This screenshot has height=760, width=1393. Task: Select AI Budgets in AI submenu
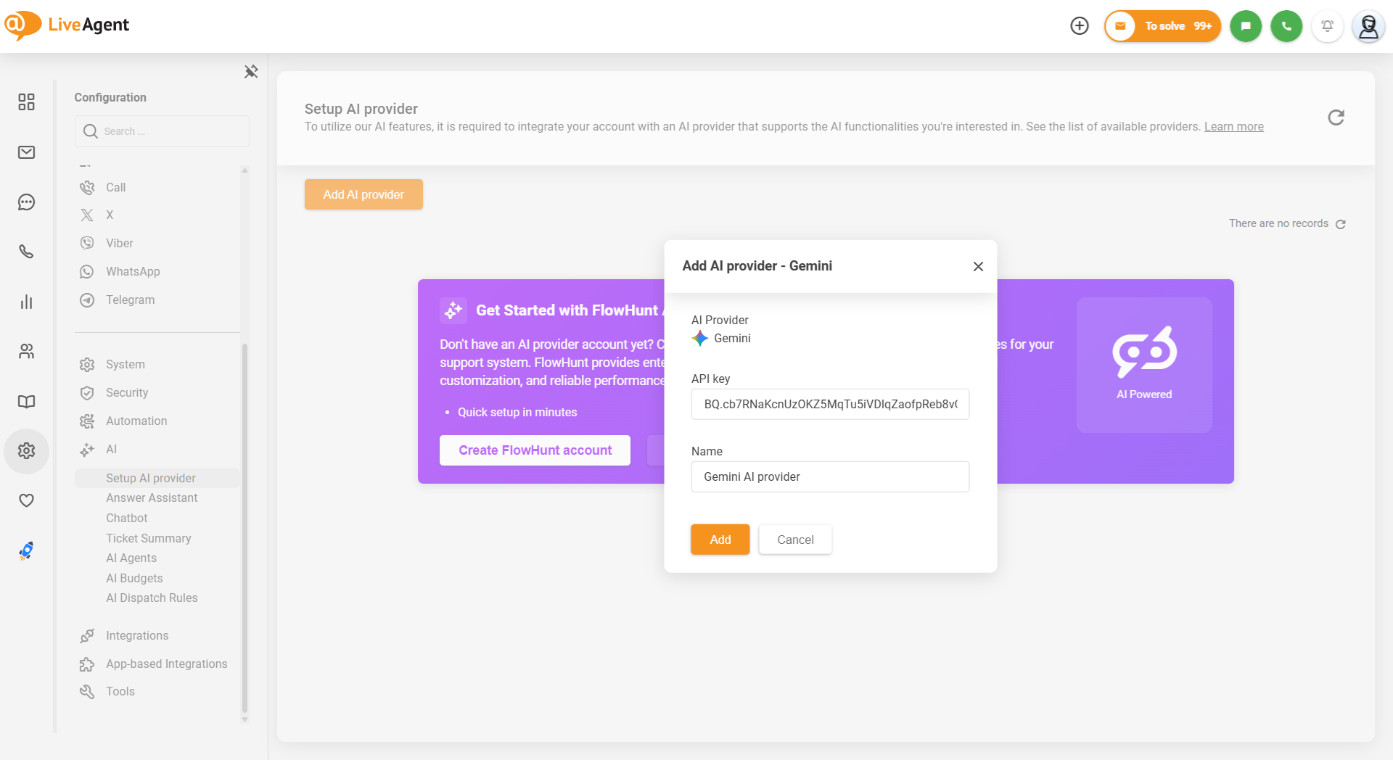pyautogui.click(x=134, y=579)
